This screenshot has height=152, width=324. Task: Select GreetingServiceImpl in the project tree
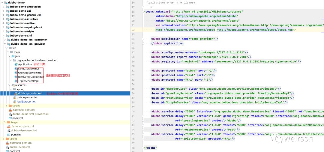(x=30, y=73)
